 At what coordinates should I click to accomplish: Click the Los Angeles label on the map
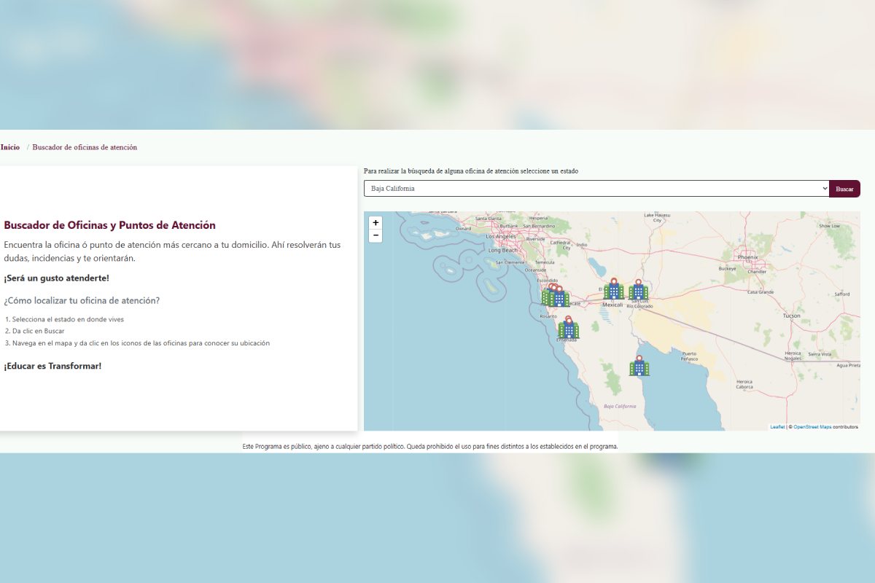pyautogui.click(x=501, y=237)
